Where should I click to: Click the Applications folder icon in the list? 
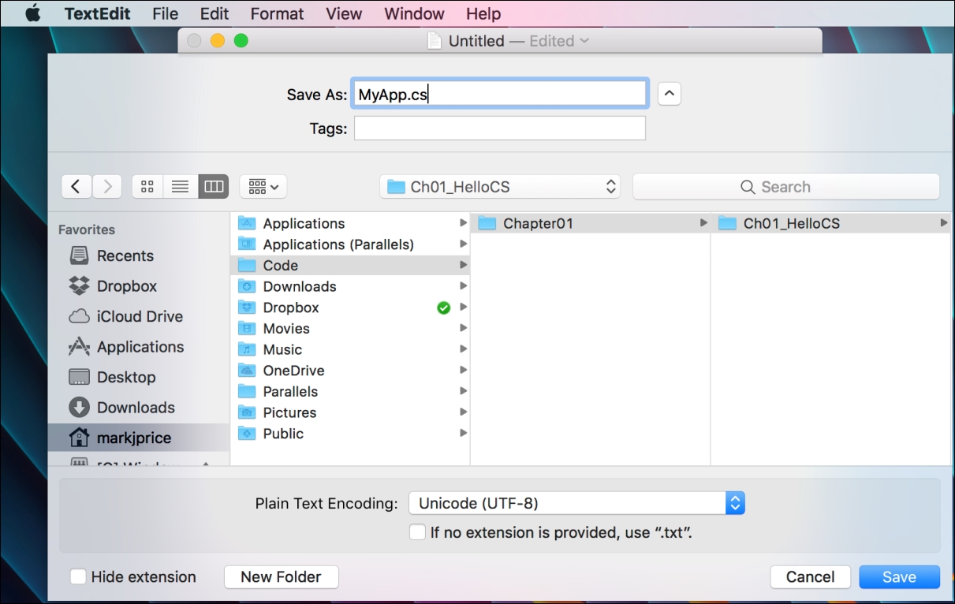(x=248, y=223)
